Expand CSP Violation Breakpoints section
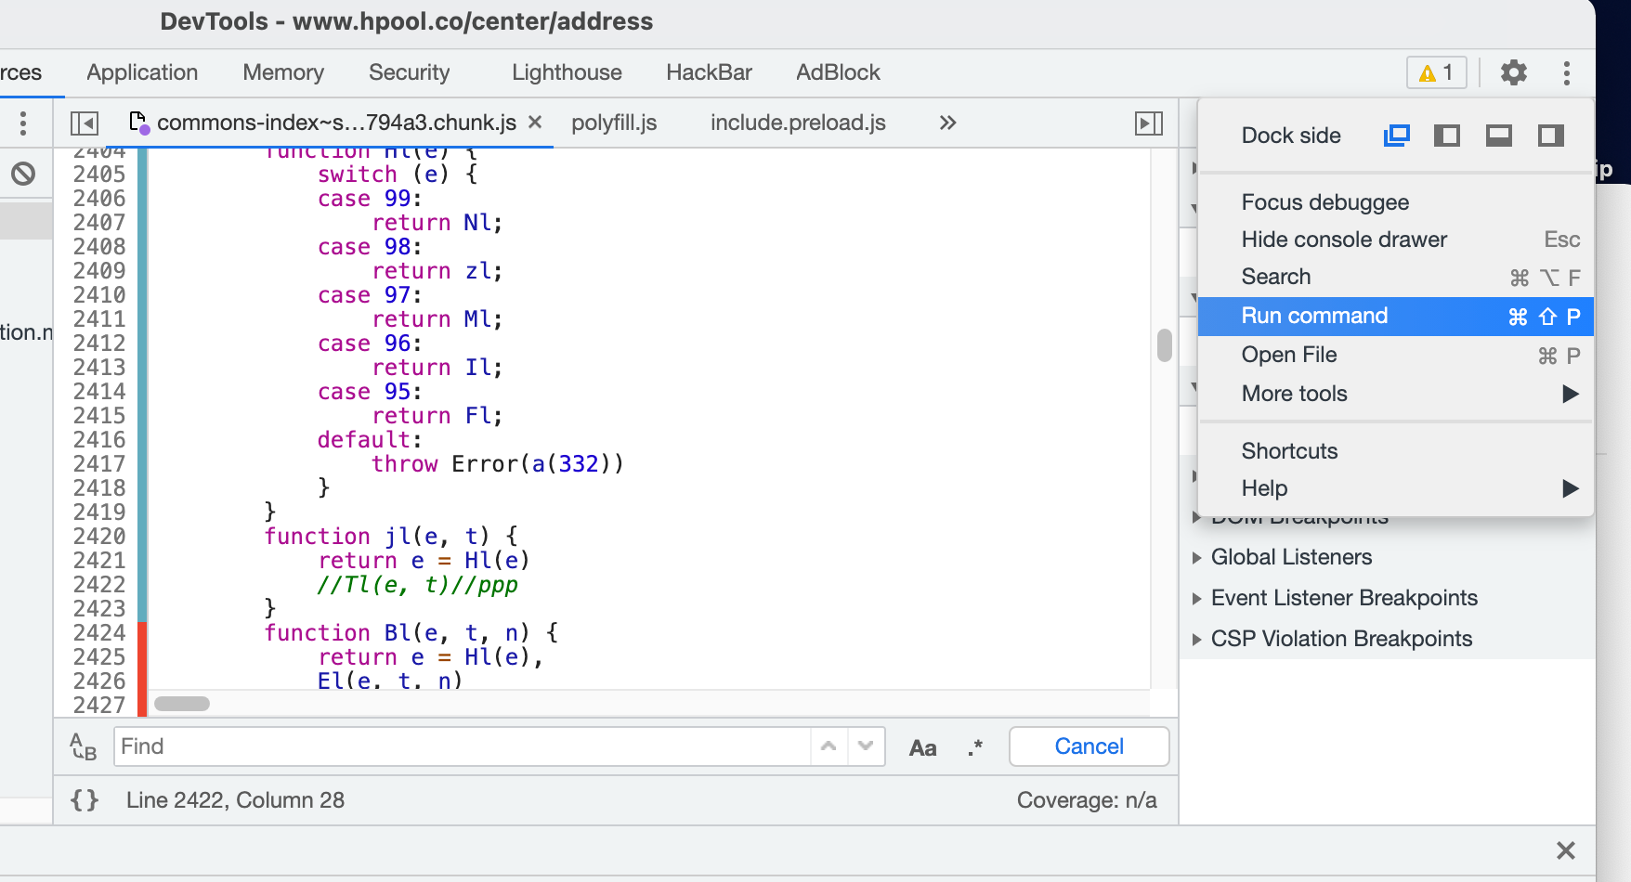The width and height of the screenshot is (1631, 882). [1332, 639]
